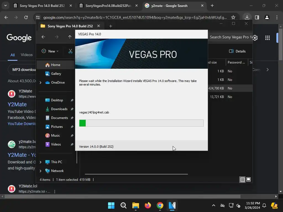Open Pictures folder in sidebar
Viewport: 283px width, 212px height.
coord(57,127)
